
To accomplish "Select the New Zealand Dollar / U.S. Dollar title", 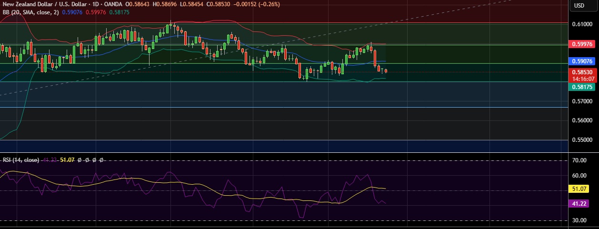I will [46, 4].
